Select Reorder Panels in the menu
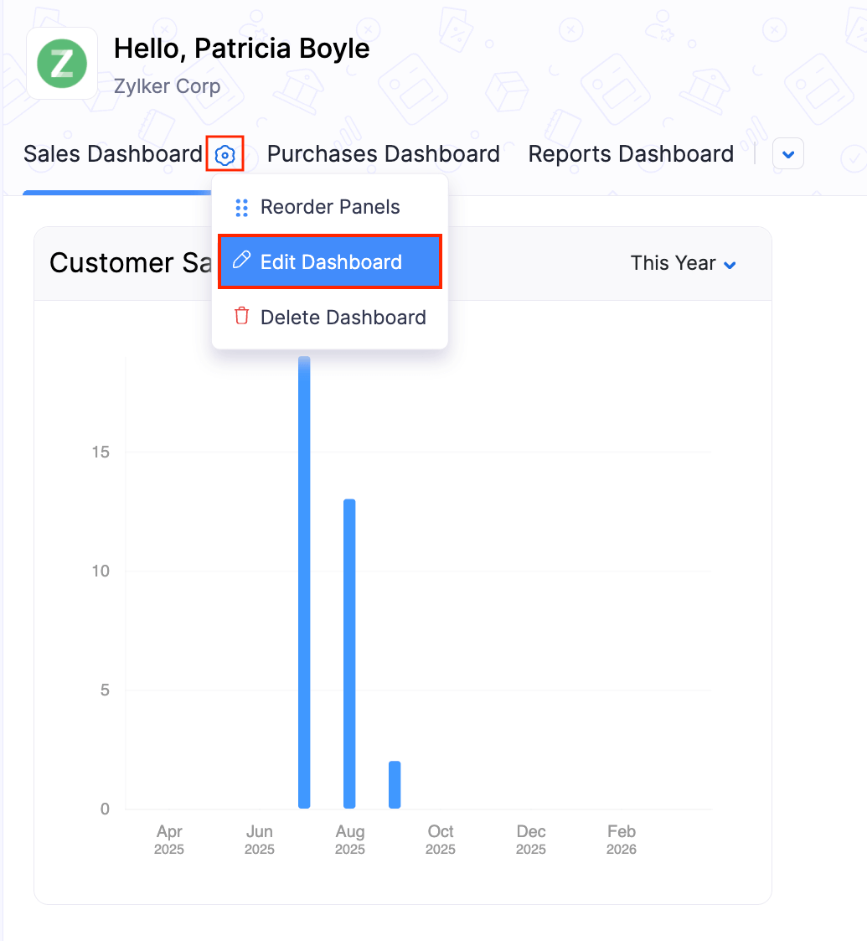This screenshot has width=867, height=941. pos(329,207)
